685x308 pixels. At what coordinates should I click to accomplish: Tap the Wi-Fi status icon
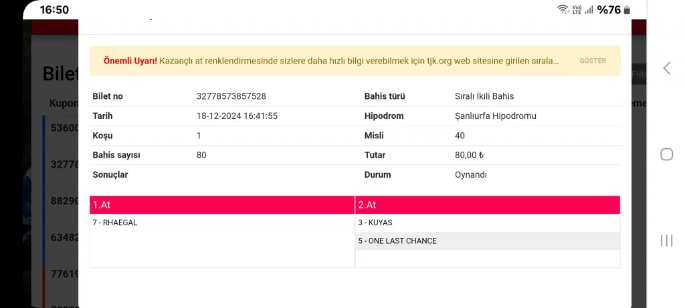click(563, 9)
